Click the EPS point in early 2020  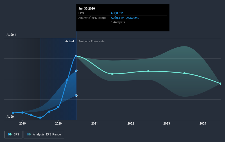[67, 80]
